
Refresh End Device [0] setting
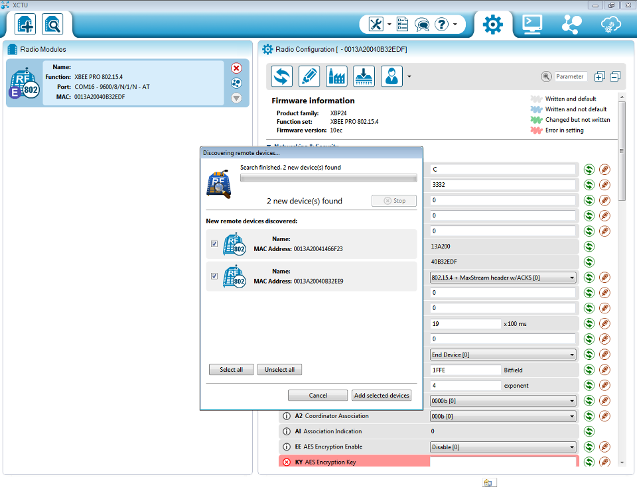point(589,354)
